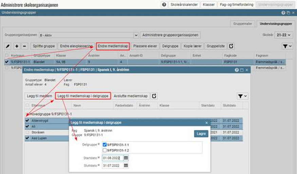Open the help question mark icon at top
Viewport: 297px width, 174px height.
pyautogui.click(x=164, y=5)
